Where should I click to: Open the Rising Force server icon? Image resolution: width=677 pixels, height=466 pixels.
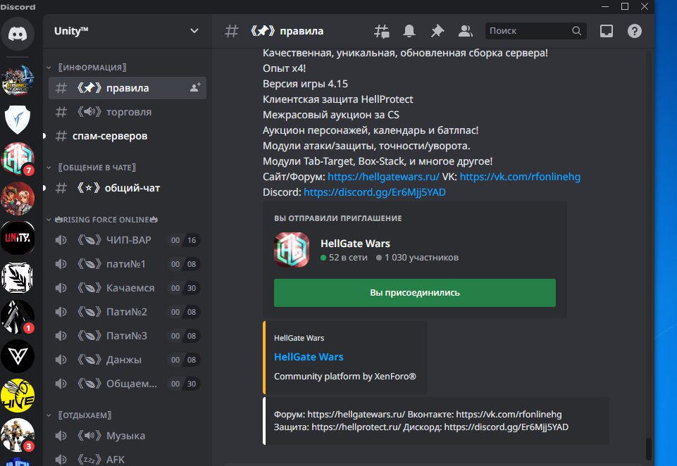tap(18, 81)
